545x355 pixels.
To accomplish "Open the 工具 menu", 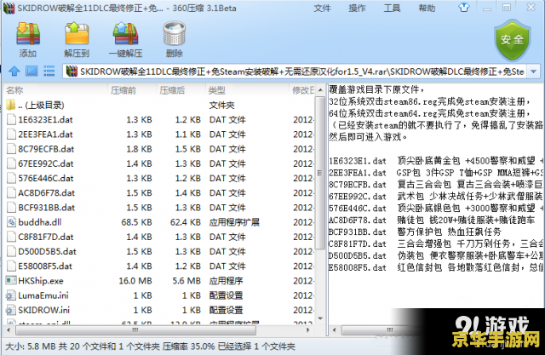I will pos(392,8).
